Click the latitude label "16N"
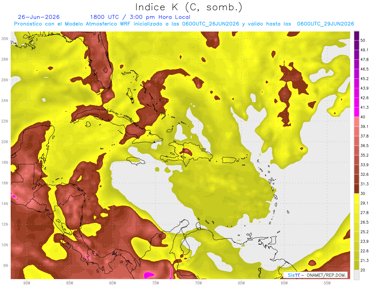 point(5,183)
